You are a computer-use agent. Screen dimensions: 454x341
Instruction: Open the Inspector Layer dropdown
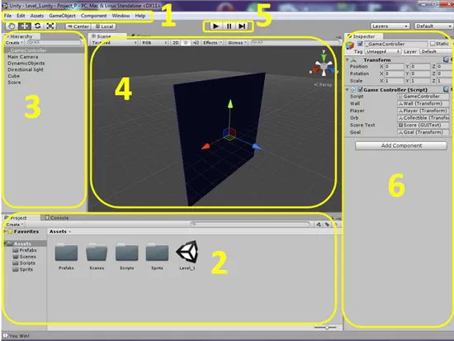click(436, 51)
